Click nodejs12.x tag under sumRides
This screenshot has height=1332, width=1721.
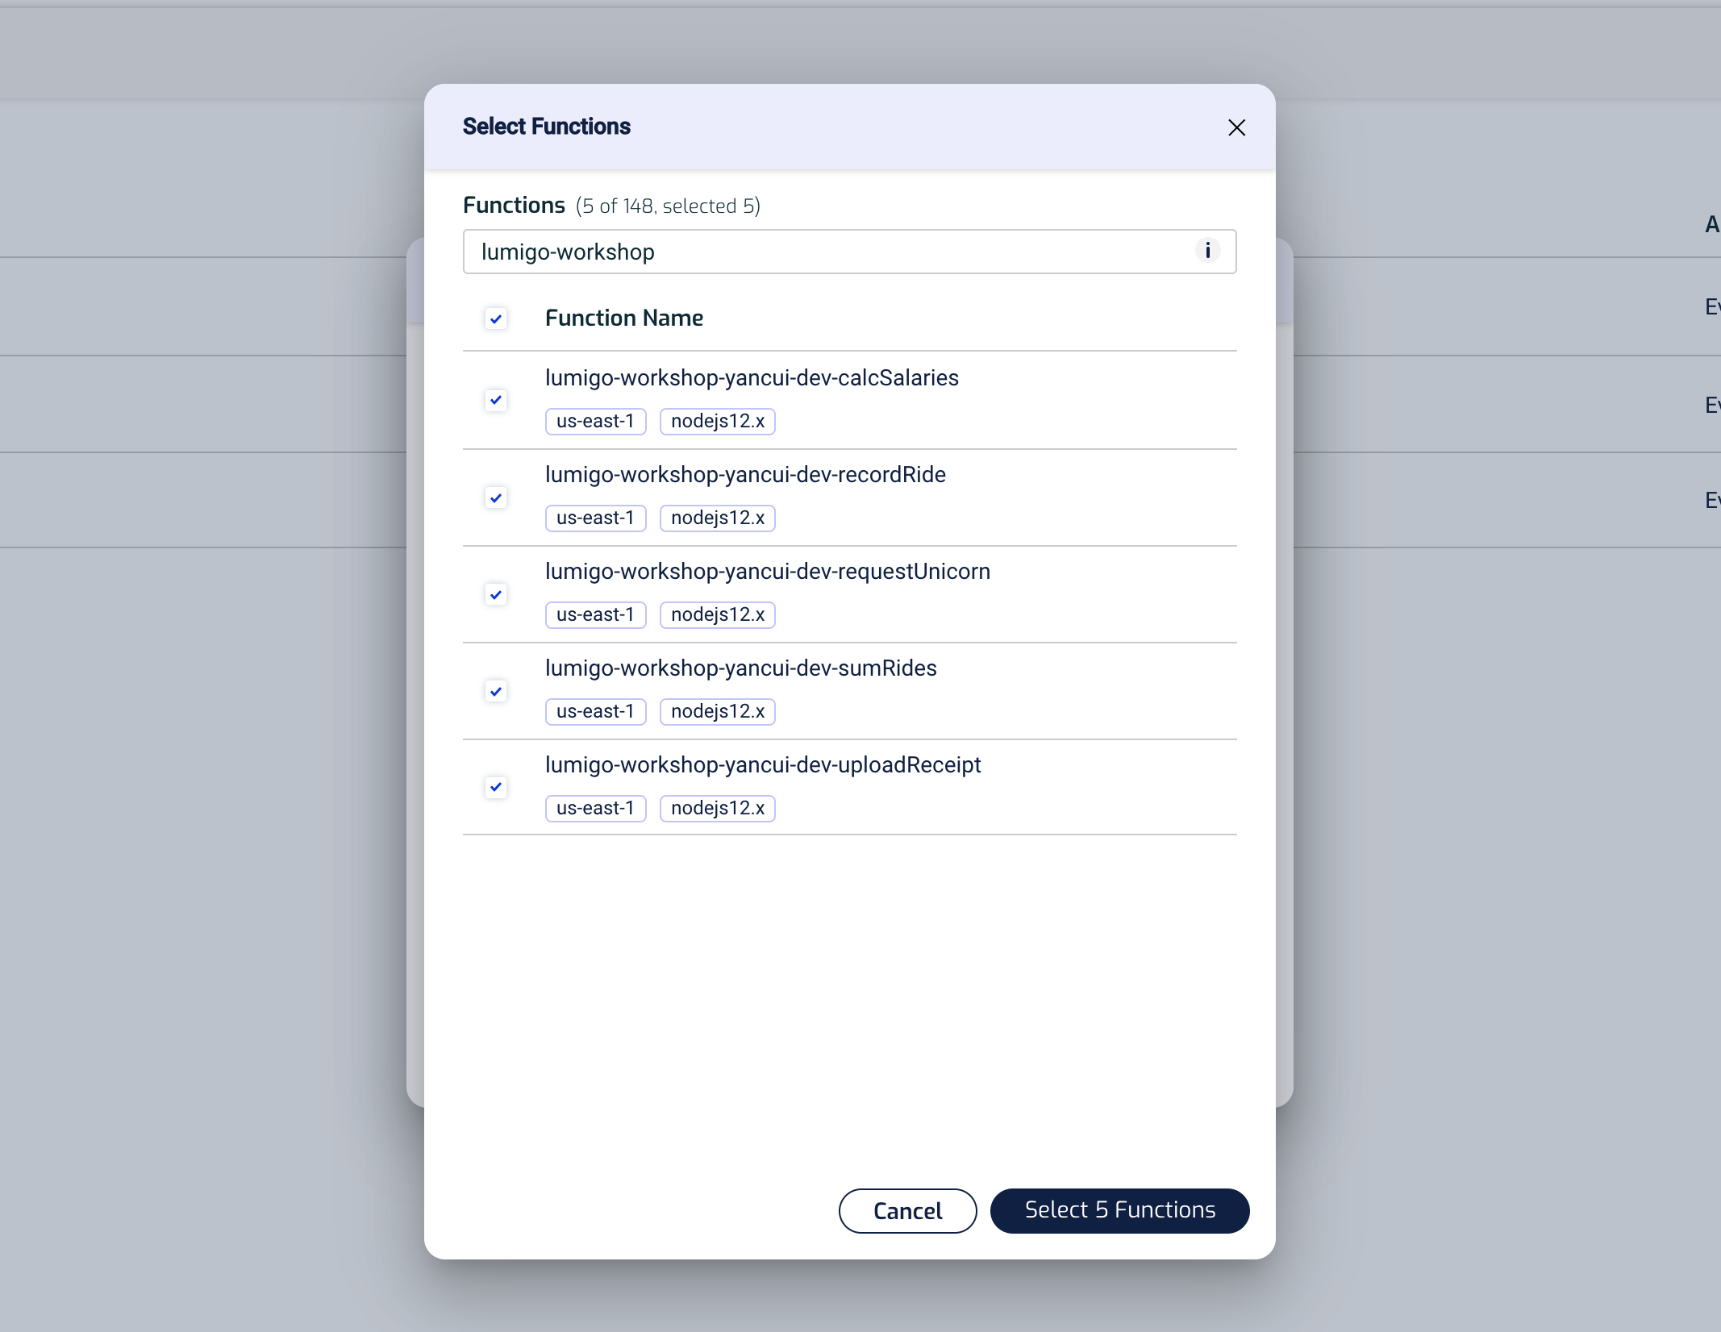pyautogui.click(x=718, y=711)
